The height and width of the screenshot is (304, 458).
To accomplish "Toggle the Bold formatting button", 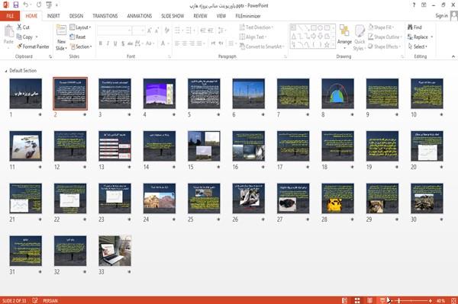I will click(x=101, y=43).
